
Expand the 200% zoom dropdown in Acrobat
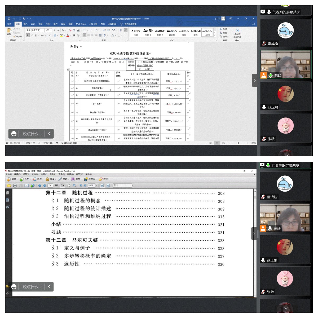point(96,185)
